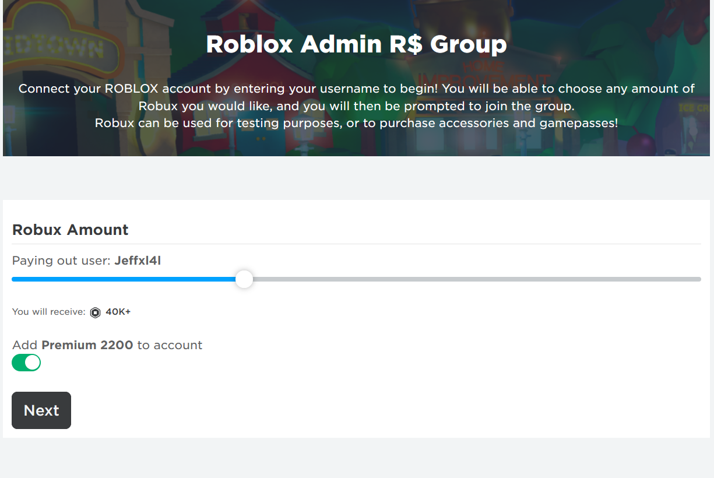Click the blue filled slider track
Image resolution: width=714 pixels, height=478 pixels.
click(x=124, y=279)
